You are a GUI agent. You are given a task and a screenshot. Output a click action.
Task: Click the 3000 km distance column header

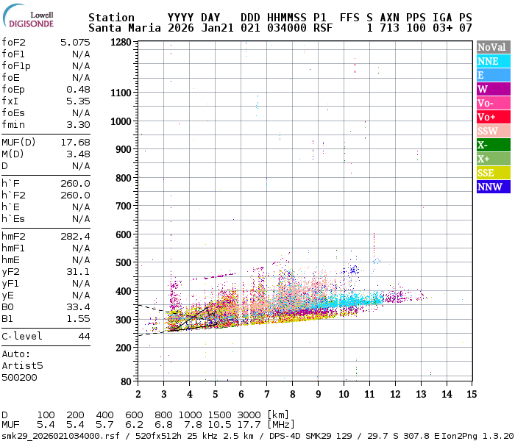pos(249,415)
